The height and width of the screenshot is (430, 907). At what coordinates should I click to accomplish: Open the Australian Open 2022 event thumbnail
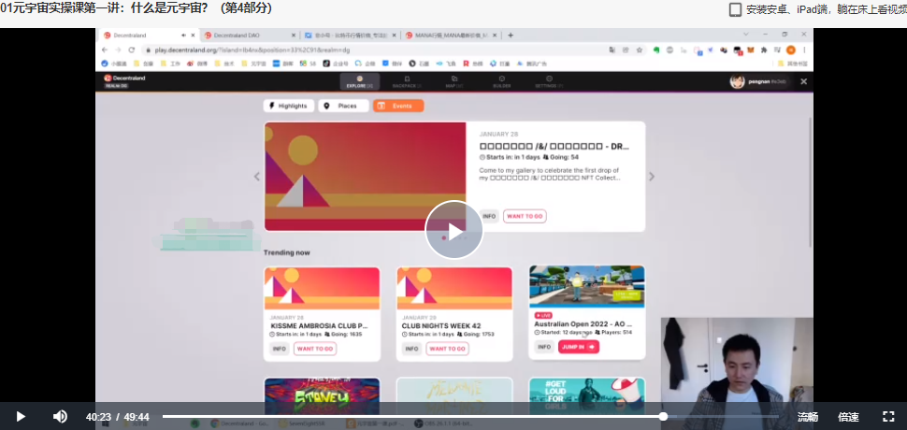click(587, 287)
